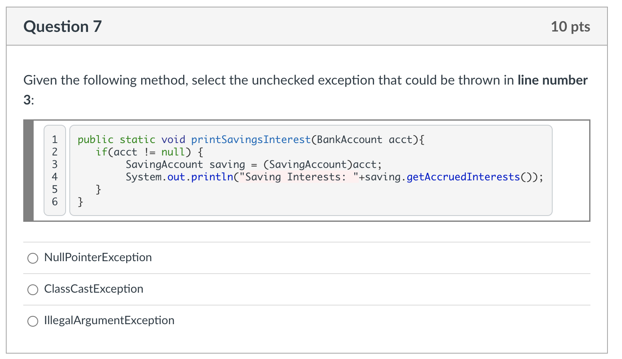Click the ClassCastException answer label
Viewport: 622px width, 359px height.
click(x=94, y=289)
